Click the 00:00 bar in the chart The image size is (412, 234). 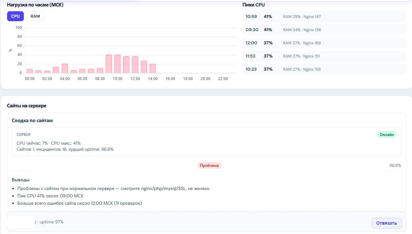[30, 71]
